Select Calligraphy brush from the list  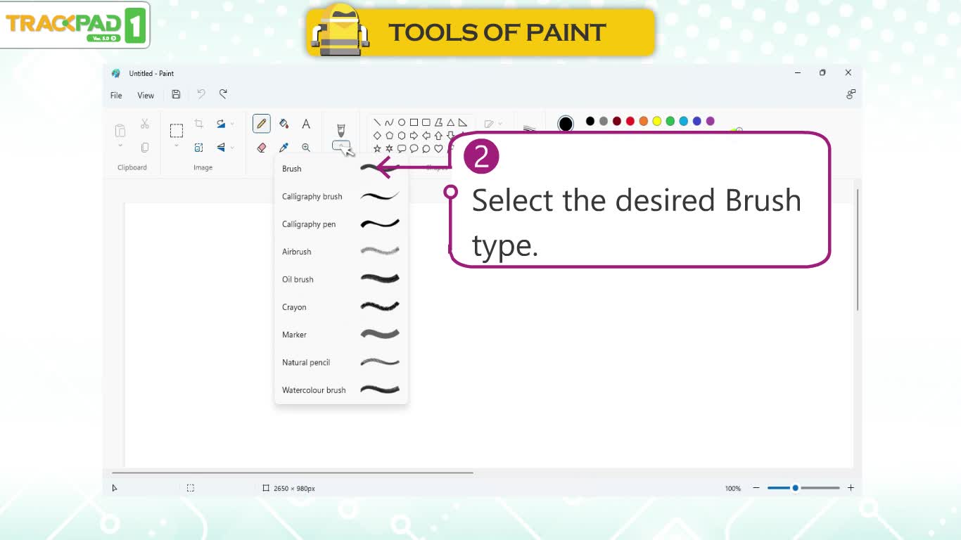pyautogui.click(x=341, y=196)
